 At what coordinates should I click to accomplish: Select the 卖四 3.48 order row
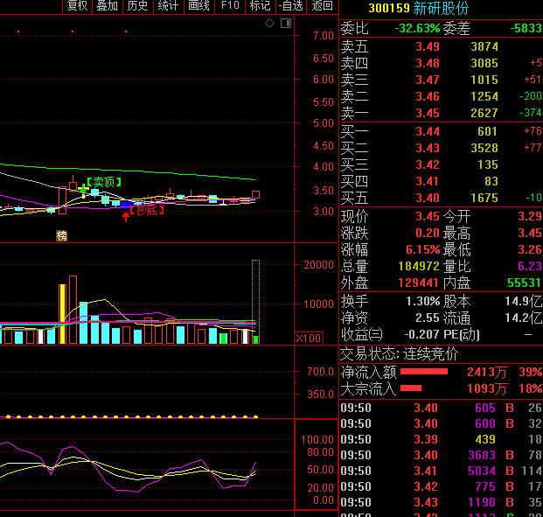[x=441, y=63]
